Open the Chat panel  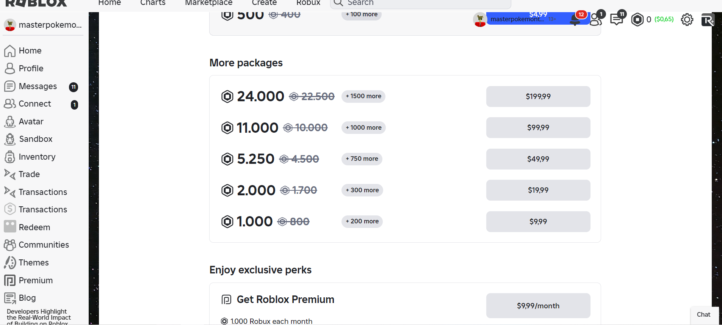[704, 315]
